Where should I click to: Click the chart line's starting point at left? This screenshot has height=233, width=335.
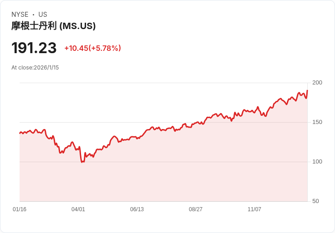tap(20, 133)
